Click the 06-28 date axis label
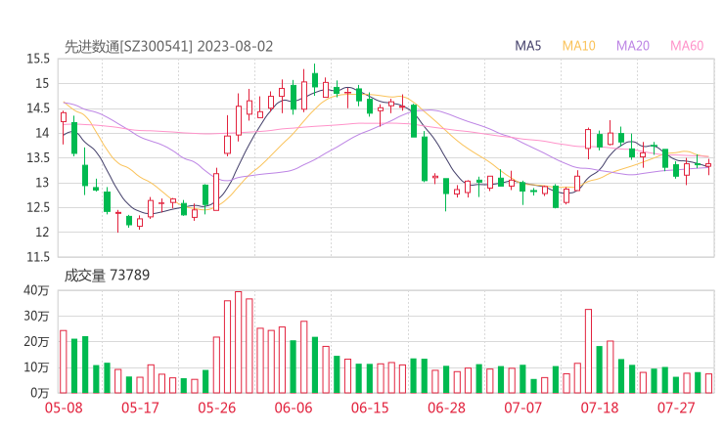This screenshot has height=430, width=724. tap(446, 408)
